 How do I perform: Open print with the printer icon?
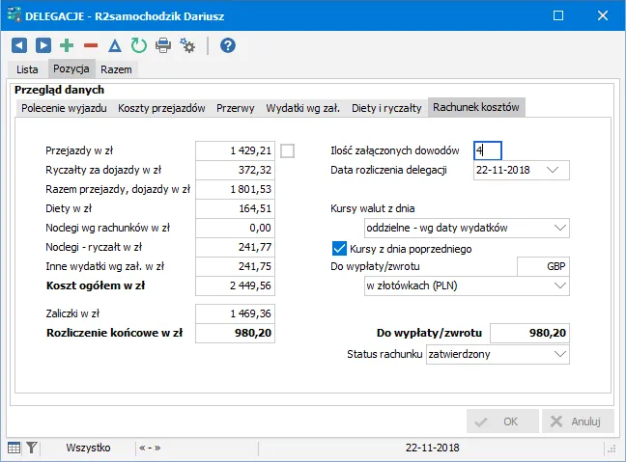click(x=163, y=45)
